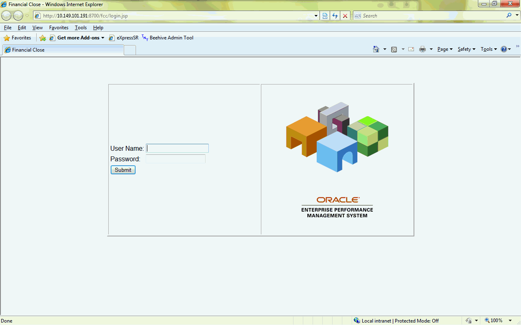Open the recent pages dropdown beside Forward
The width and height of the screenshot is (521, 325).
[27, 16]
